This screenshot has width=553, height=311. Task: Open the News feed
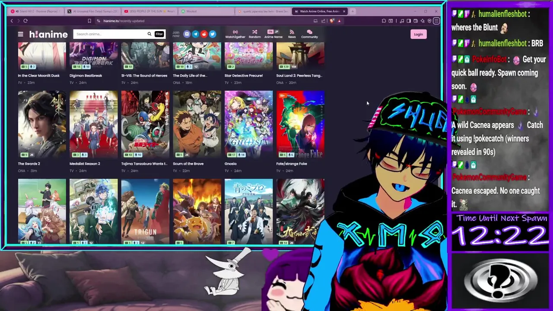[x=292, y=34]
